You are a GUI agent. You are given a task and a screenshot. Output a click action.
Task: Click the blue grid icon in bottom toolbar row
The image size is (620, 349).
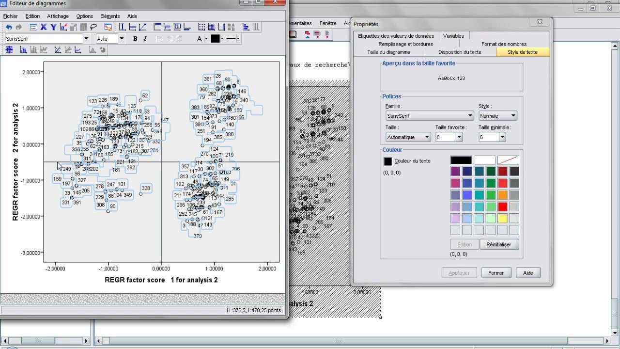(x=9, y=49)
